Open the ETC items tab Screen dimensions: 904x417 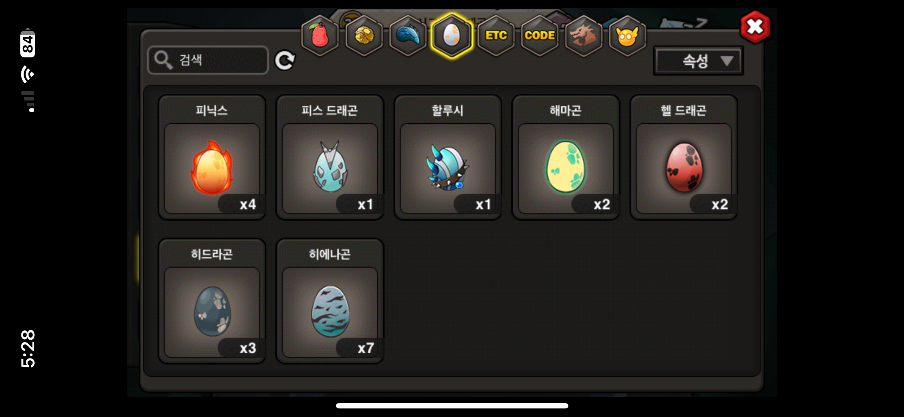click(x=496, y=36)
